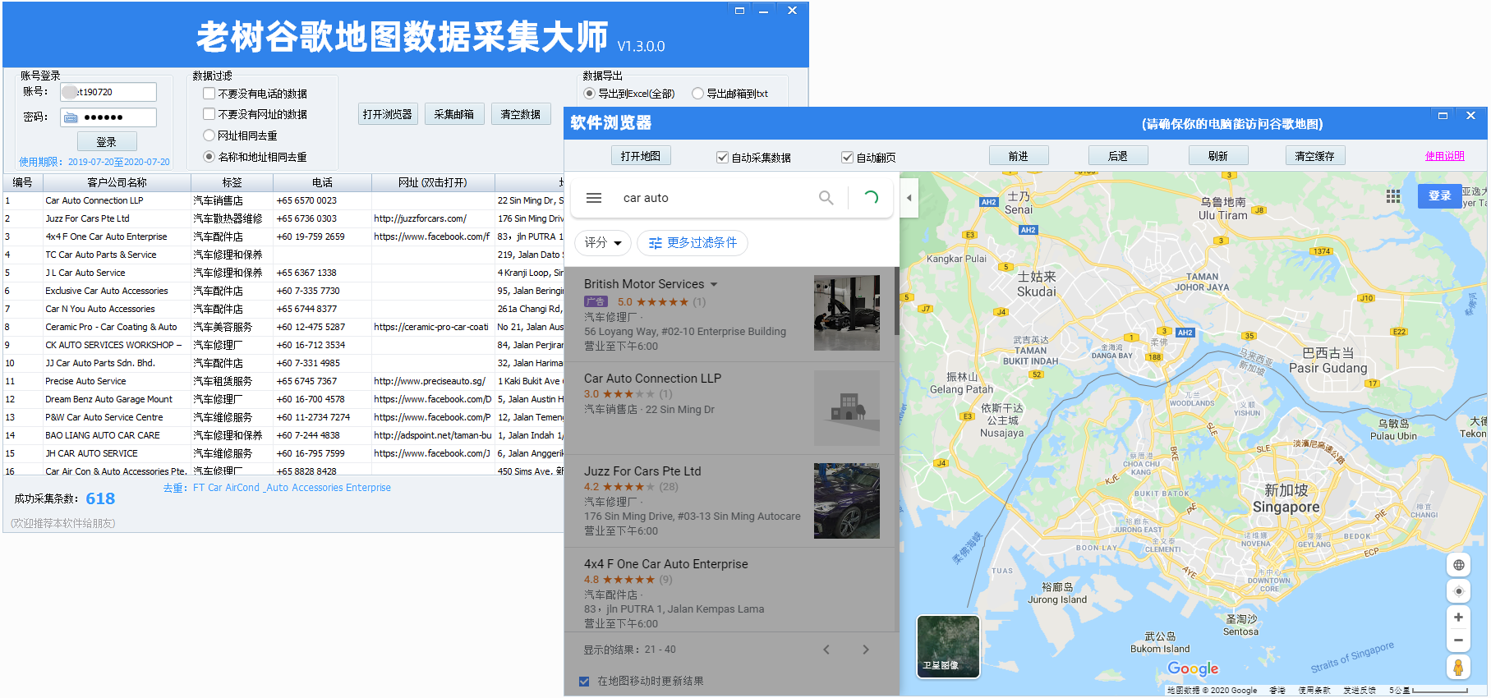Open the usage instructions link
This screenshot has width=1491, height=698.
coord(1445,156)
